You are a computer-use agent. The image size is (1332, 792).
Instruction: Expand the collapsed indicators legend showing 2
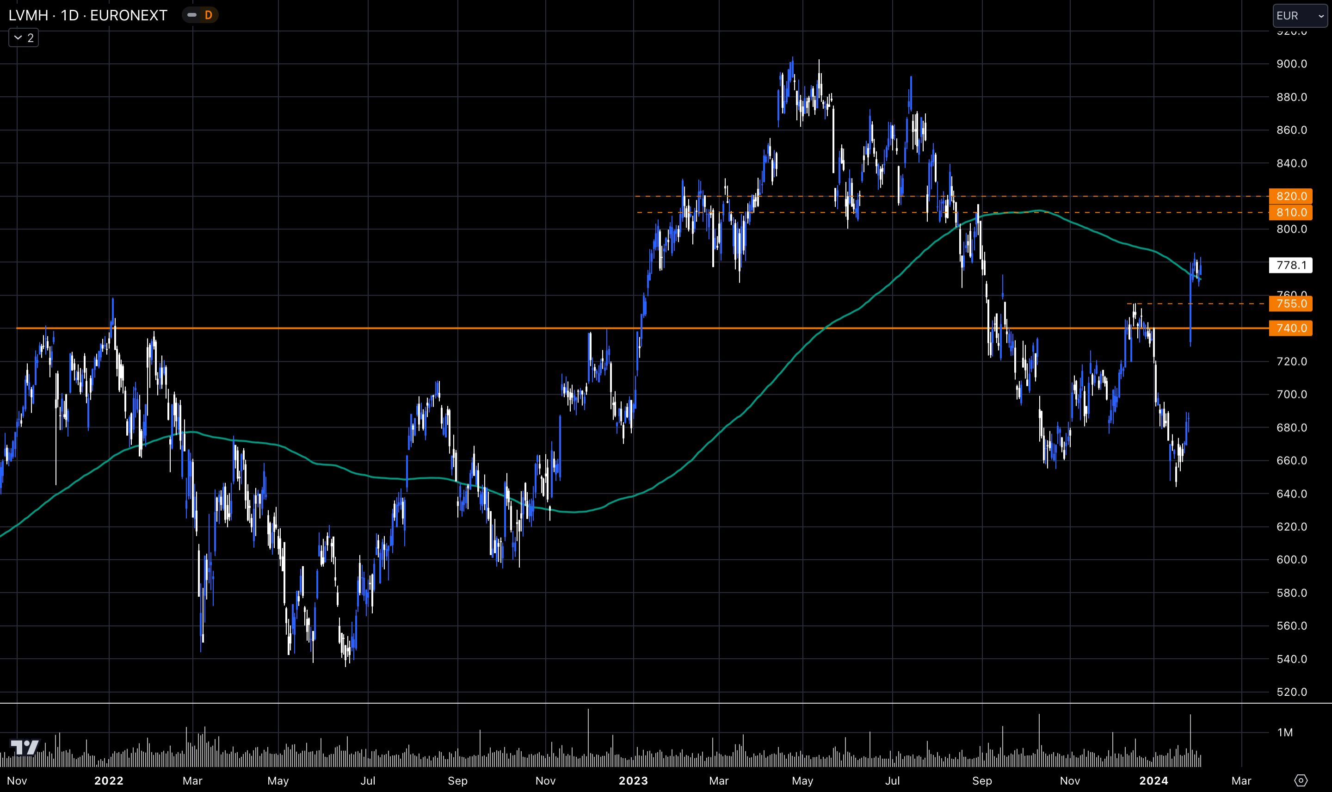tap(24, 38)
